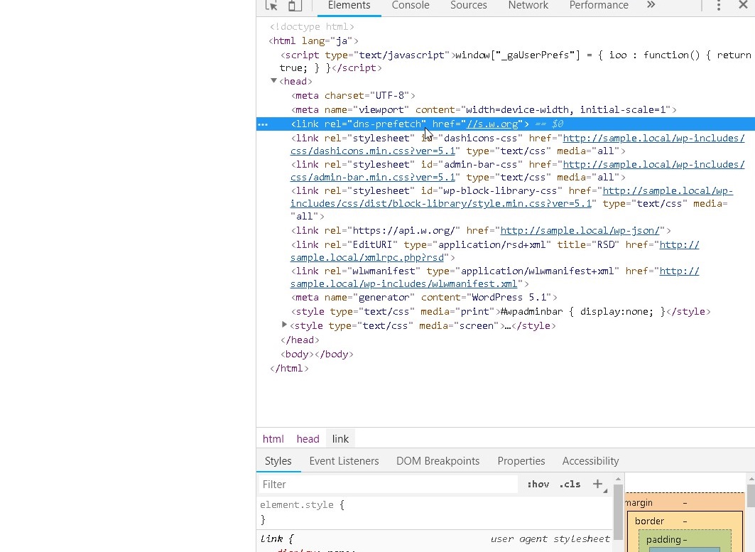Switch to the Event Listeners tab
Viewport: 755px width, 552px height.
(x=344, y=461)
